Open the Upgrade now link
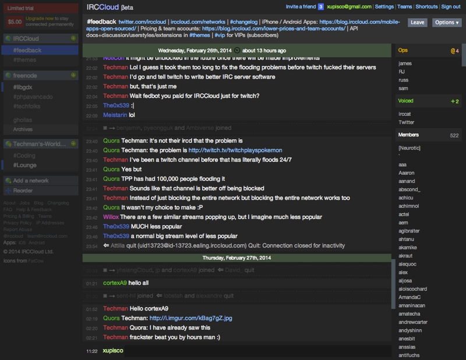This screenshot has height=360, width=466. pos(39,19)
